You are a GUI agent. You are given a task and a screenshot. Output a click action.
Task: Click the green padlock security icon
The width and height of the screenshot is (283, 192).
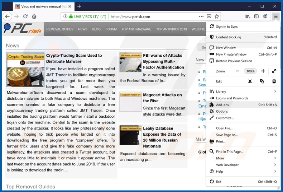[71, 17]
